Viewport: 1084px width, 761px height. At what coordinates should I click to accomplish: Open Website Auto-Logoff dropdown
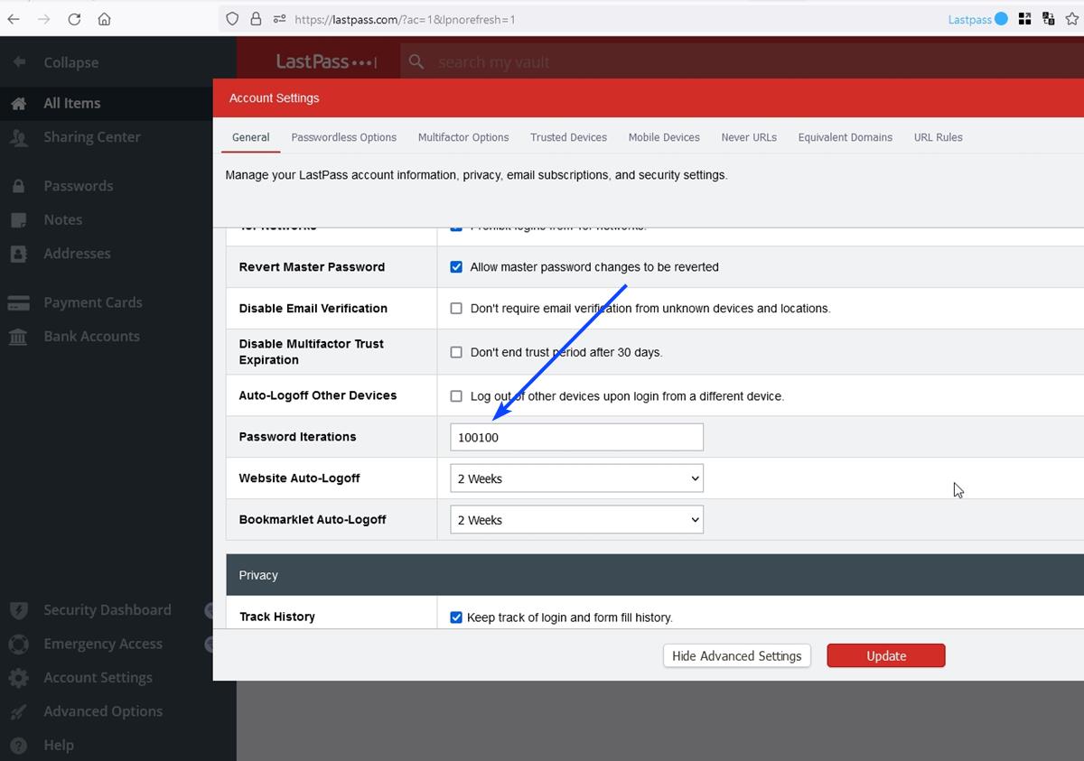click(x=576, y=478)
